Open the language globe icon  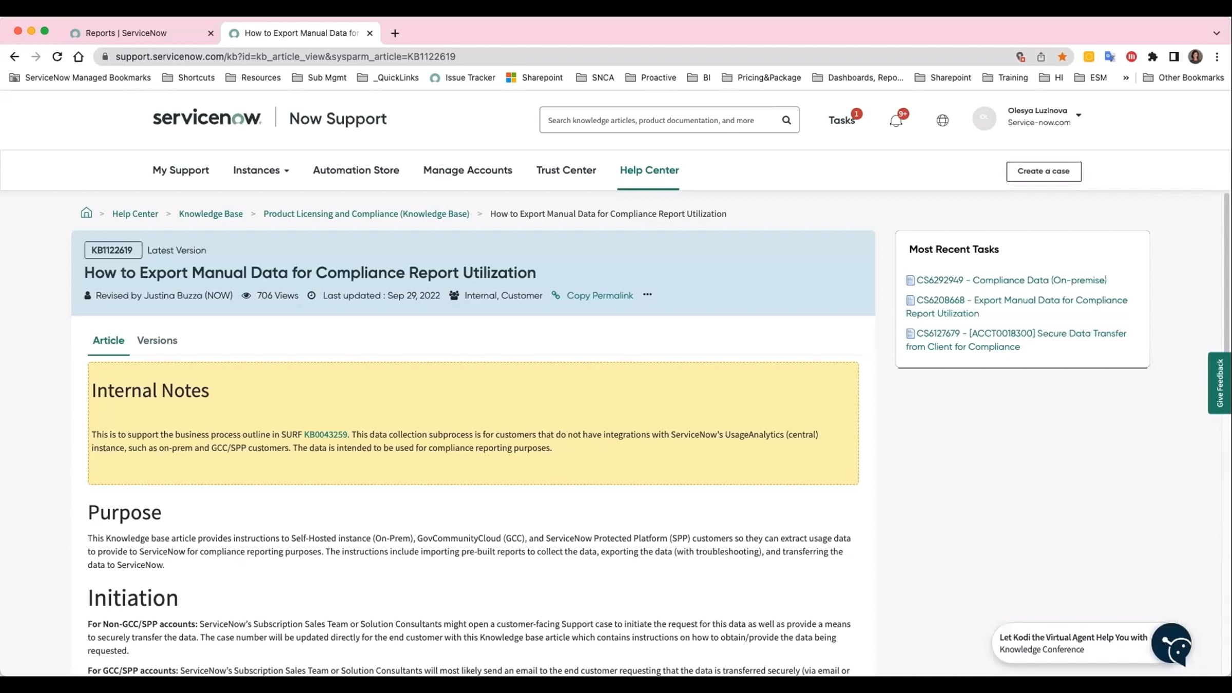click(x=942, y=120)
